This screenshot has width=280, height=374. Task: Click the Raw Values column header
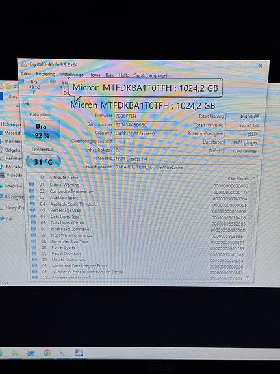pyautogui.click(x=238, y=178)
